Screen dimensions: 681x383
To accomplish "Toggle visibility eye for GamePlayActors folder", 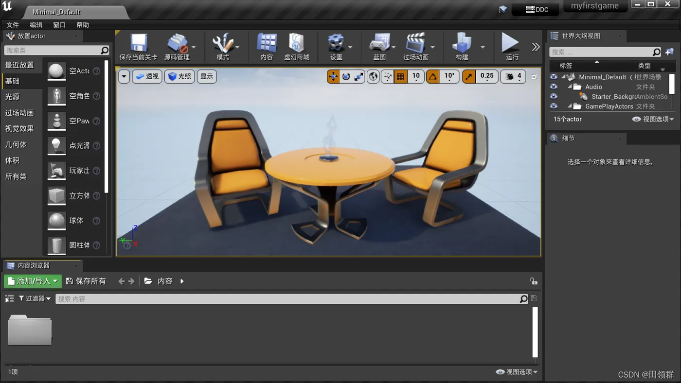I will (x=554, y=106).
